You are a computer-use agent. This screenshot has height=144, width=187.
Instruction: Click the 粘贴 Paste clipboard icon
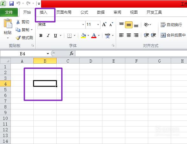coord(8,24)
